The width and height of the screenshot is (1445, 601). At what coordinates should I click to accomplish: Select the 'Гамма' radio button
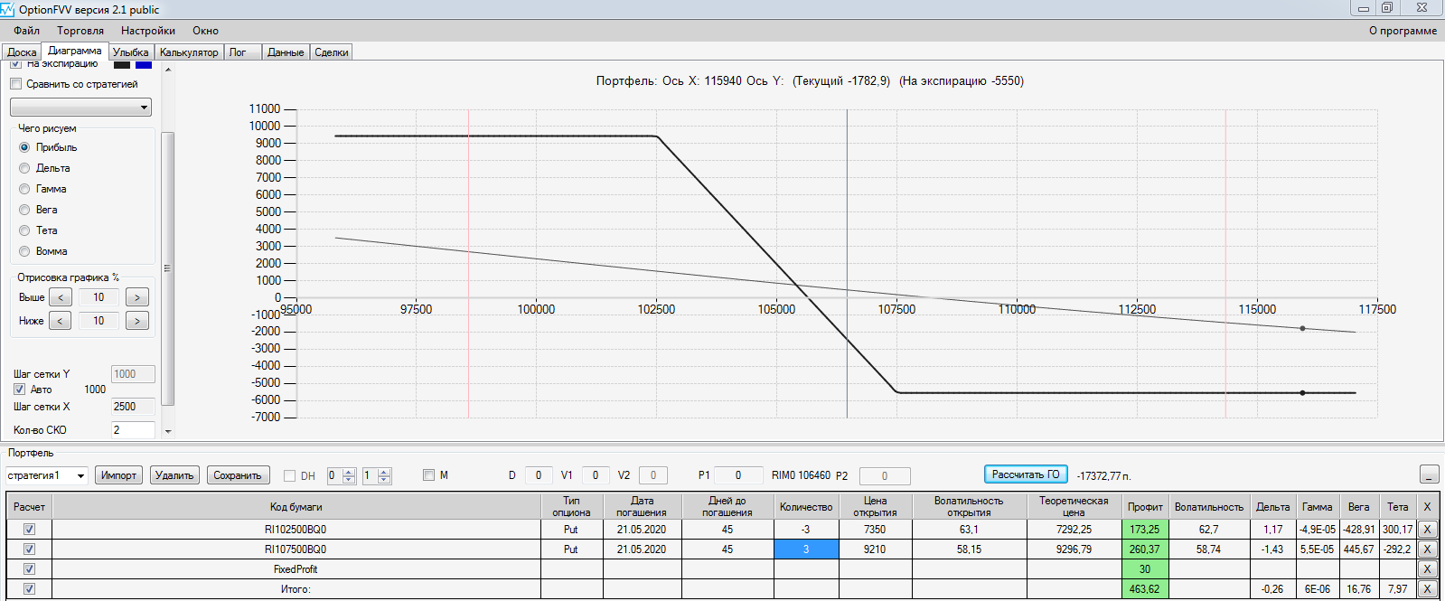click(24, 189)
